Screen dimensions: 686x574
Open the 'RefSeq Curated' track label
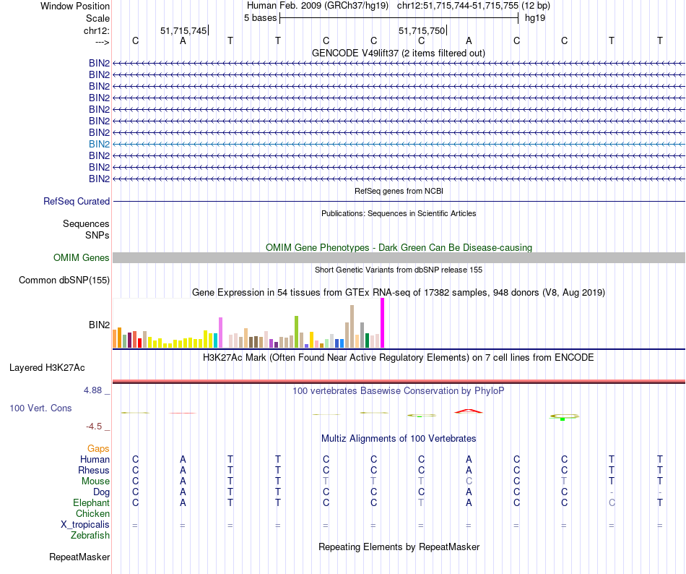77,202
